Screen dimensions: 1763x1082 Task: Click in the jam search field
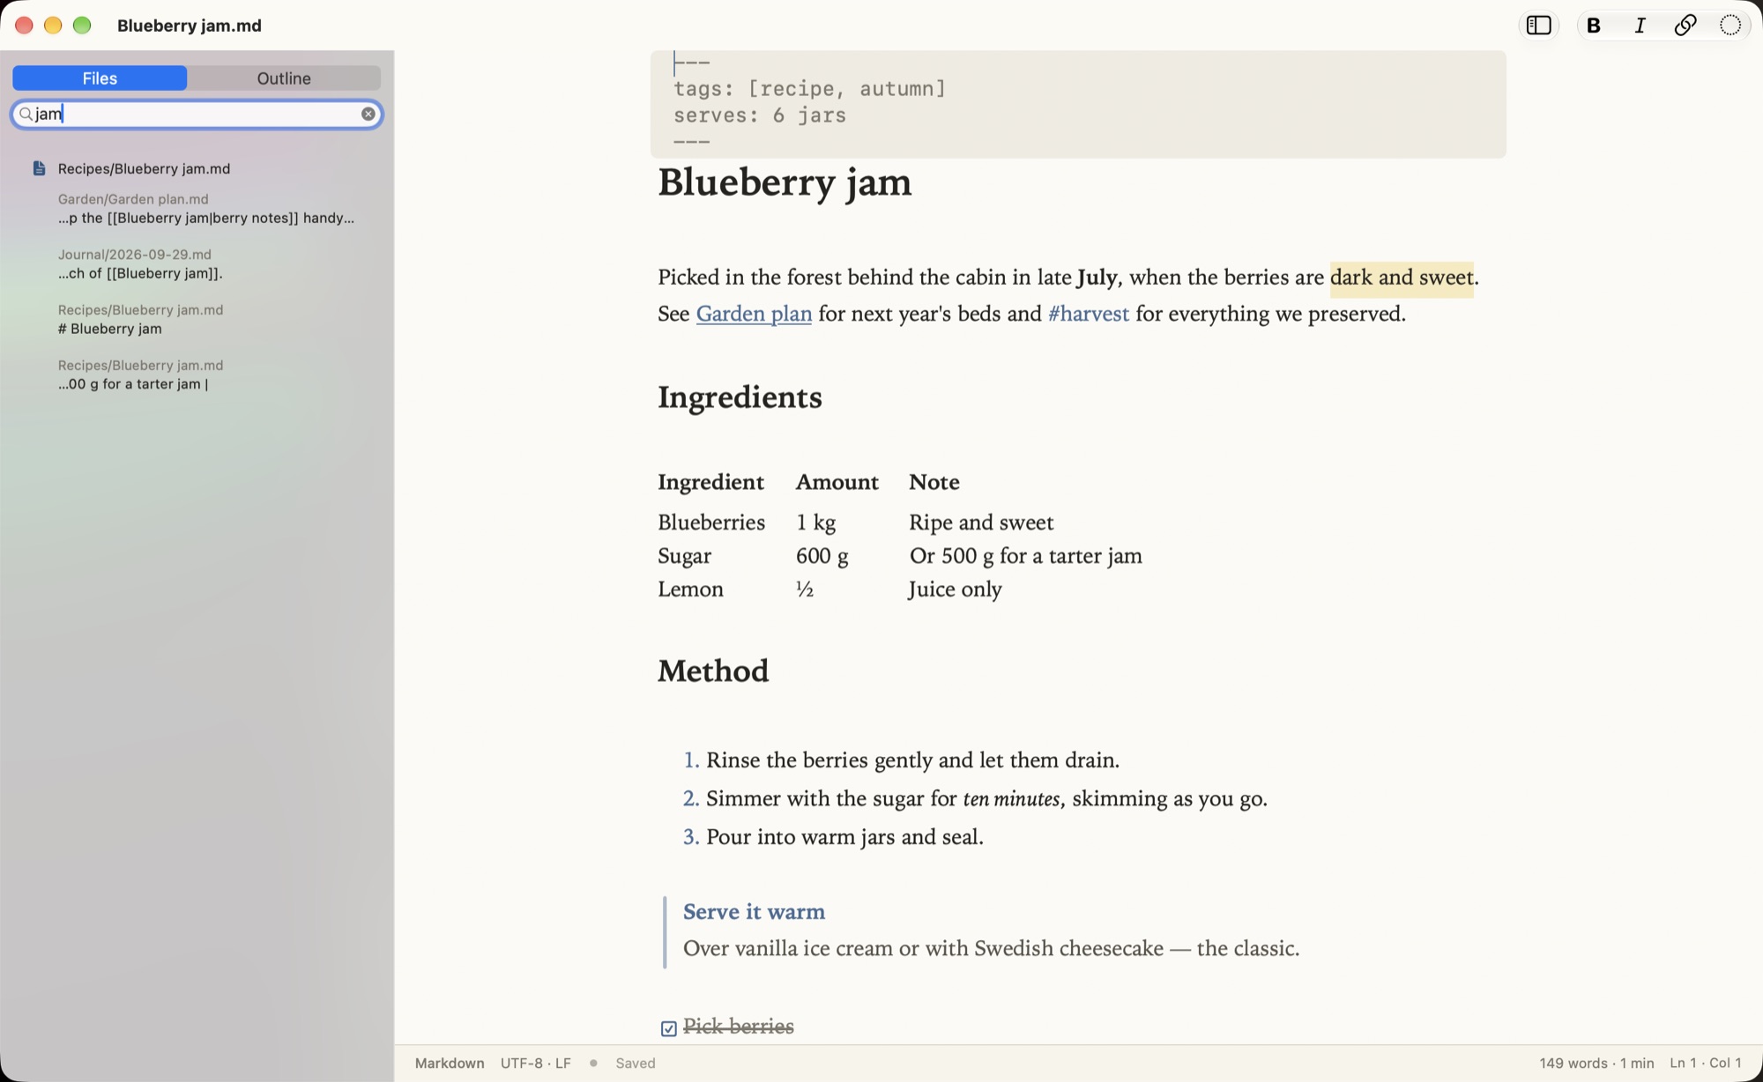(197, 114)
